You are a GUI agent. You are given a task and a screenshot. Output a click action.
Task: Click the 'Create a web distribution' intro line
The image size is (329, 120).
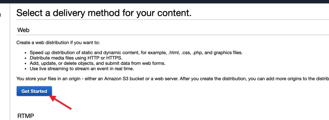click(58, 43)
